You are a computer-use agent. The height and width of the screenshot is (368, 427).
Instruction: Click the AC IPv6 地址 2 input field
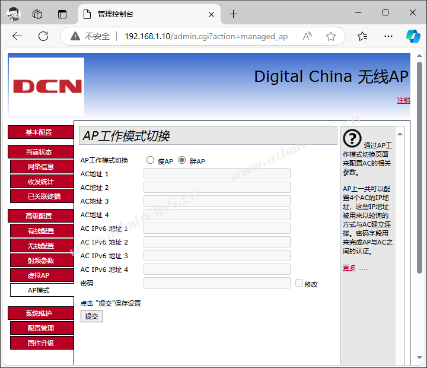[x=217, y=242]
